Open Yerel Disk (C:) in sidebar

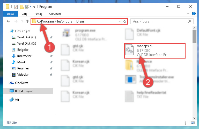tap(26, 37)
